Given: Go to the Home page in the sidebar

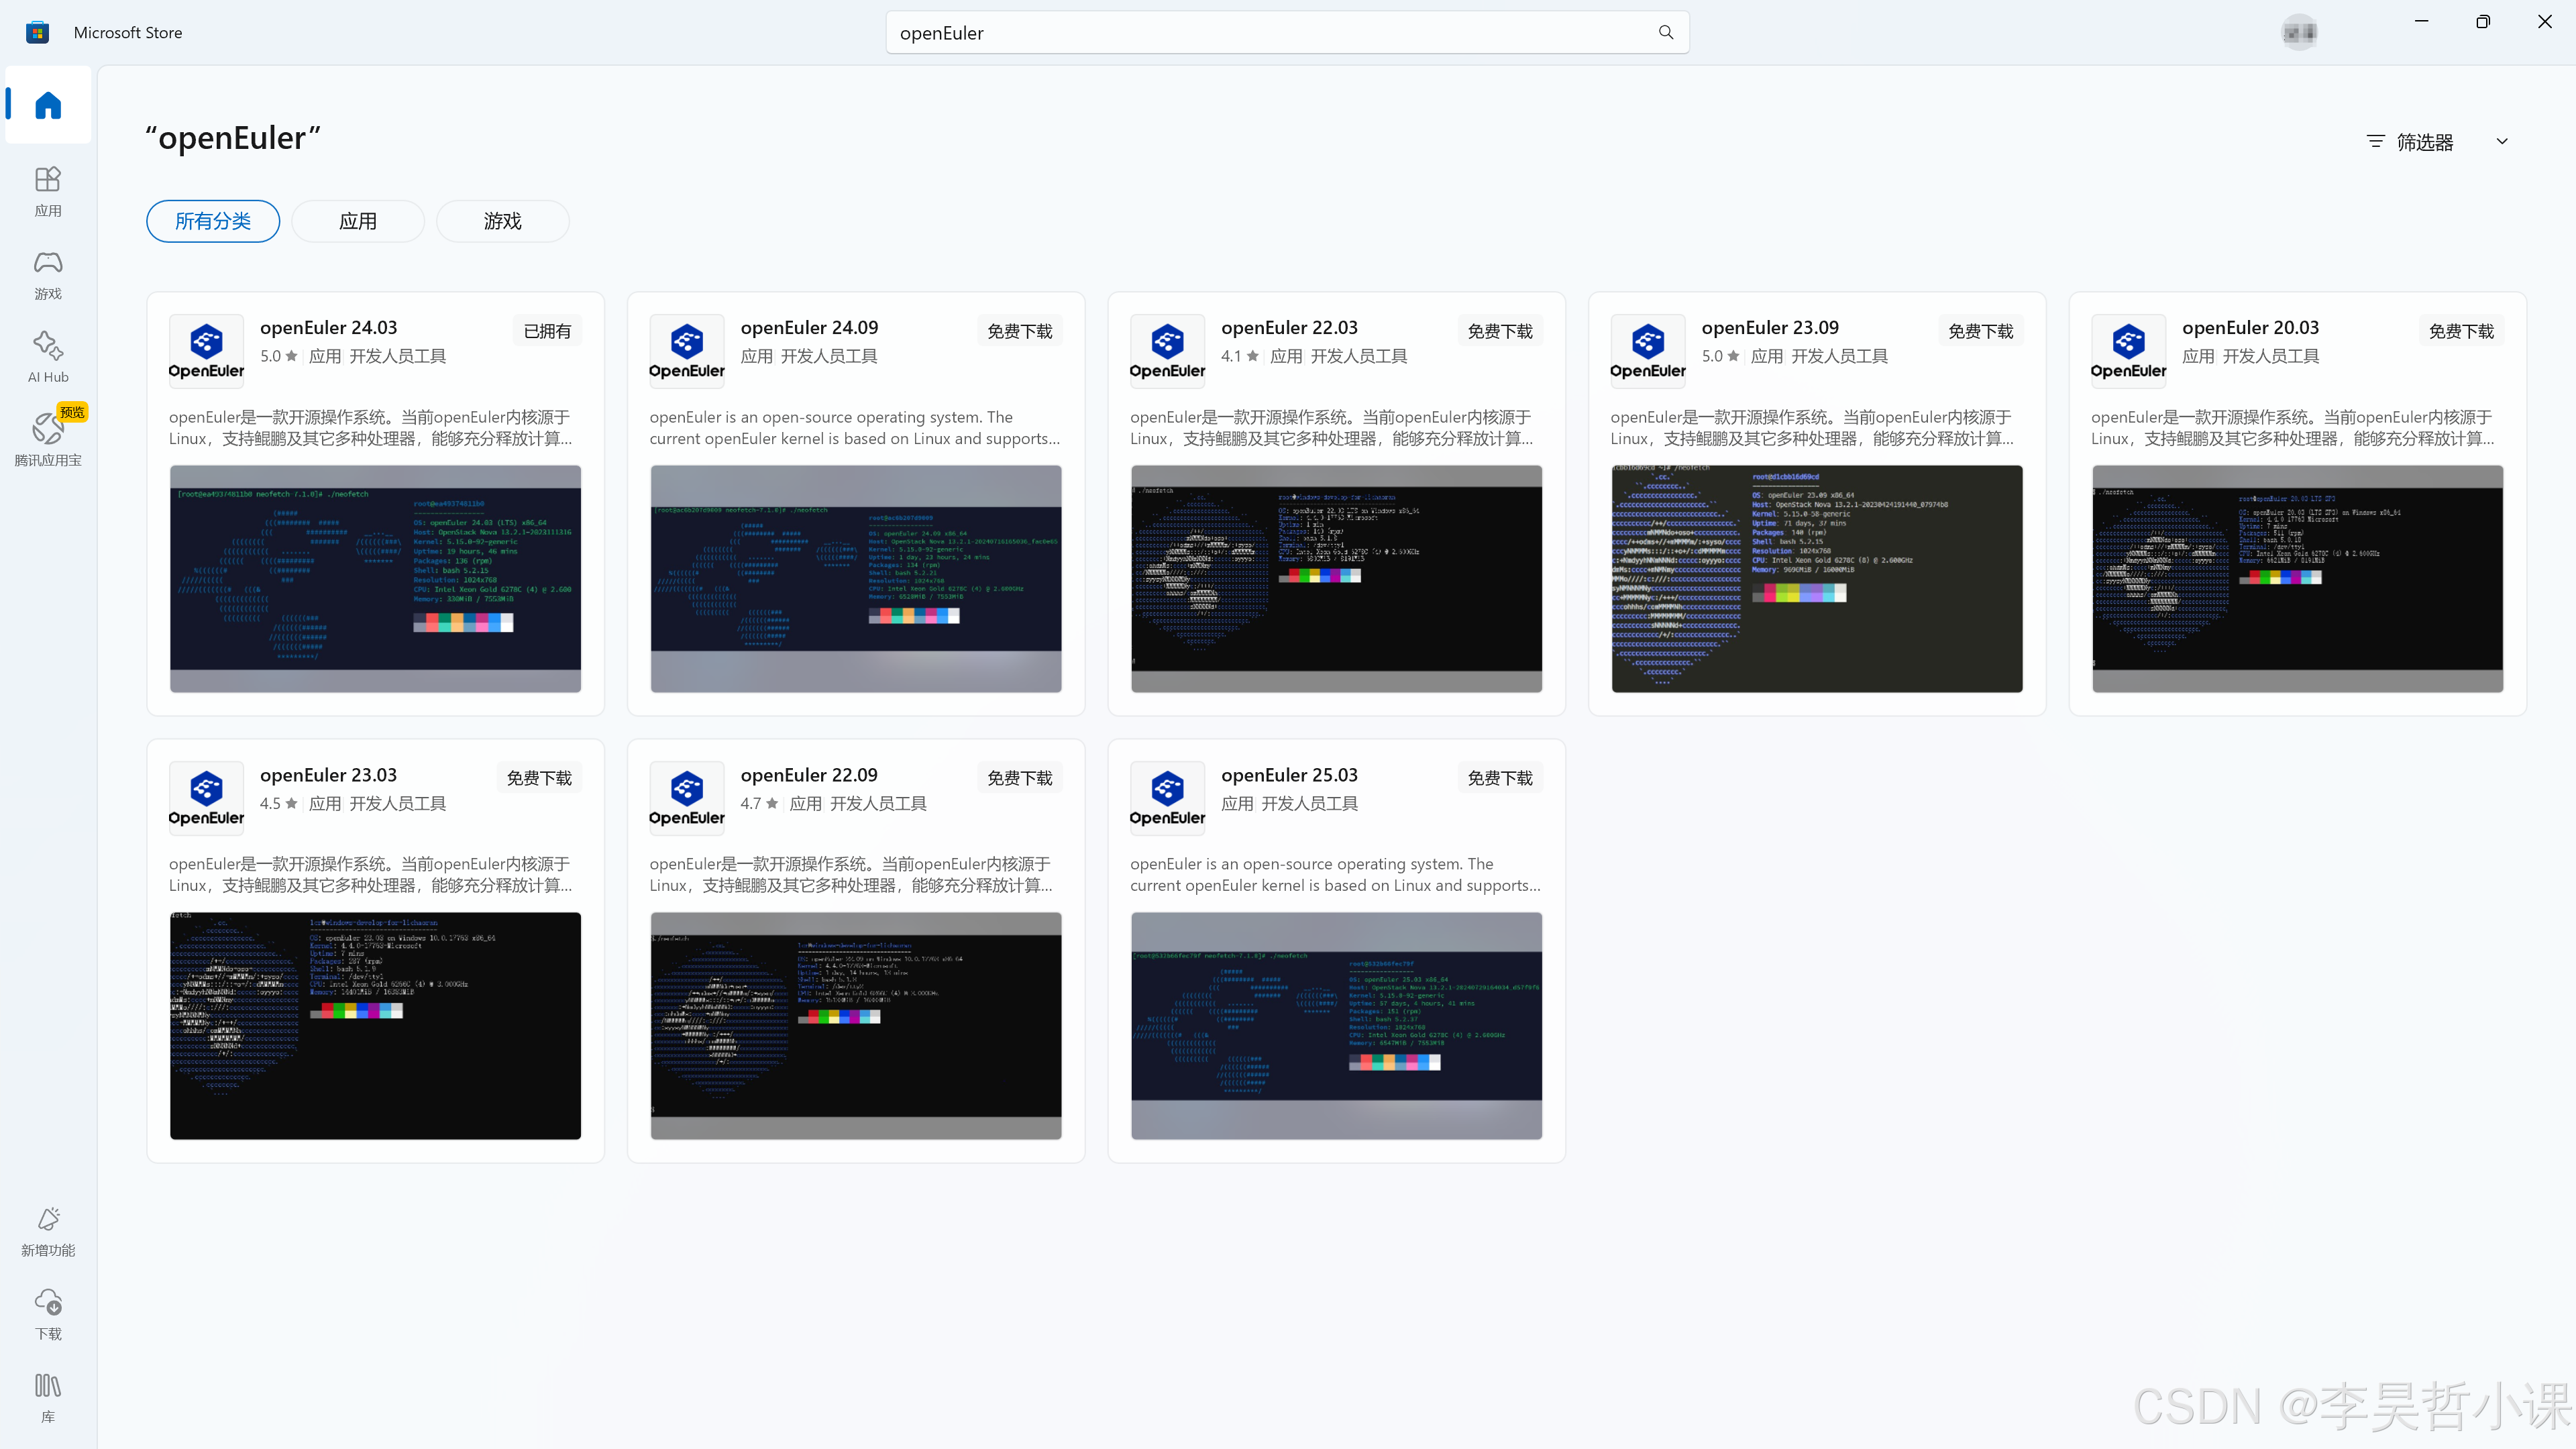Looking at the screenshot, I should pyautogui.click(x=48, y=105).
